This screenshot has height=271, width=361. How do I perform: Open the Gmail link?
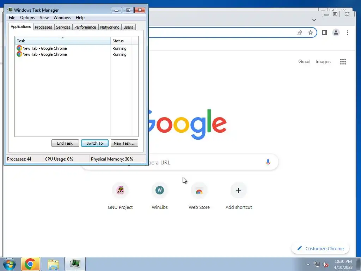click(304, 61)
